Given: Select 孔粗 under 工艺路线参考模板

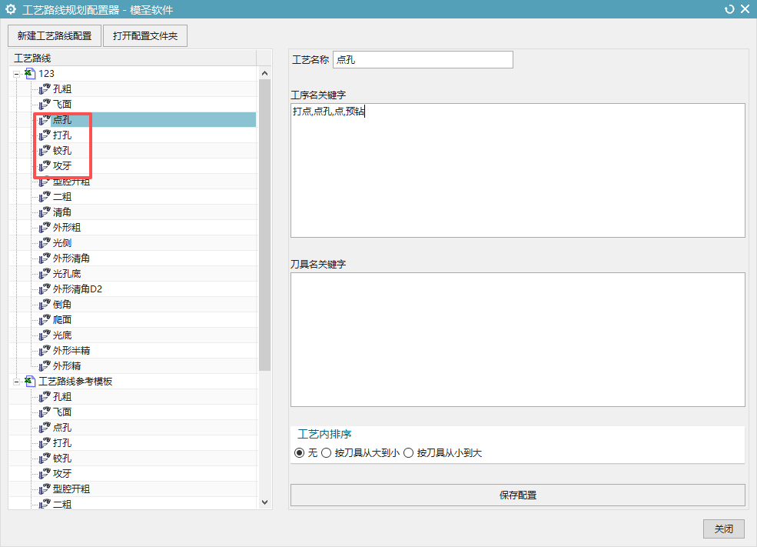Looking at the screenshot, I should (62, 397).
